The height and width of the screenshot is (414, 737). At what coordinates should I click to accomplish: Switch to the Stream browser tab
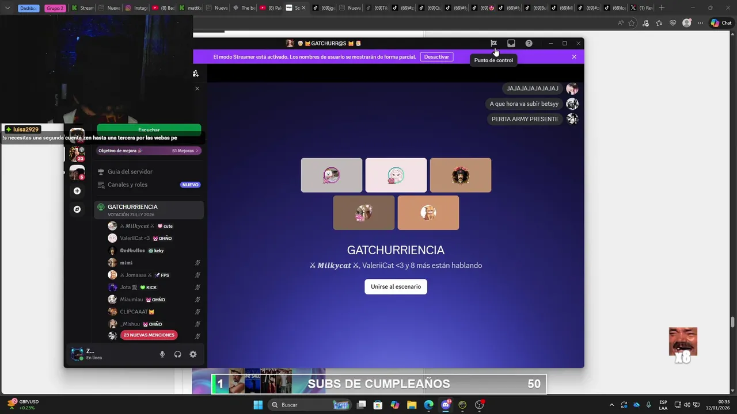83,8
